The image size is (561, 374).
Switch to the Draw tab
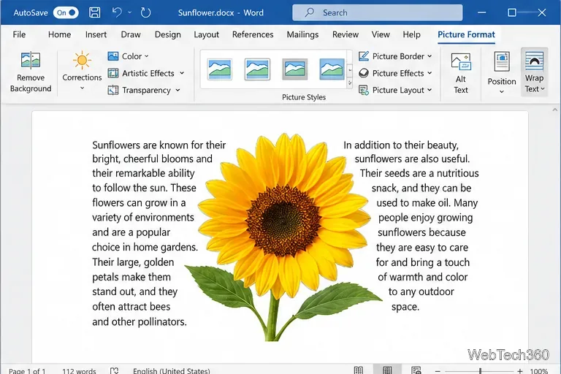tap(131, 34)
